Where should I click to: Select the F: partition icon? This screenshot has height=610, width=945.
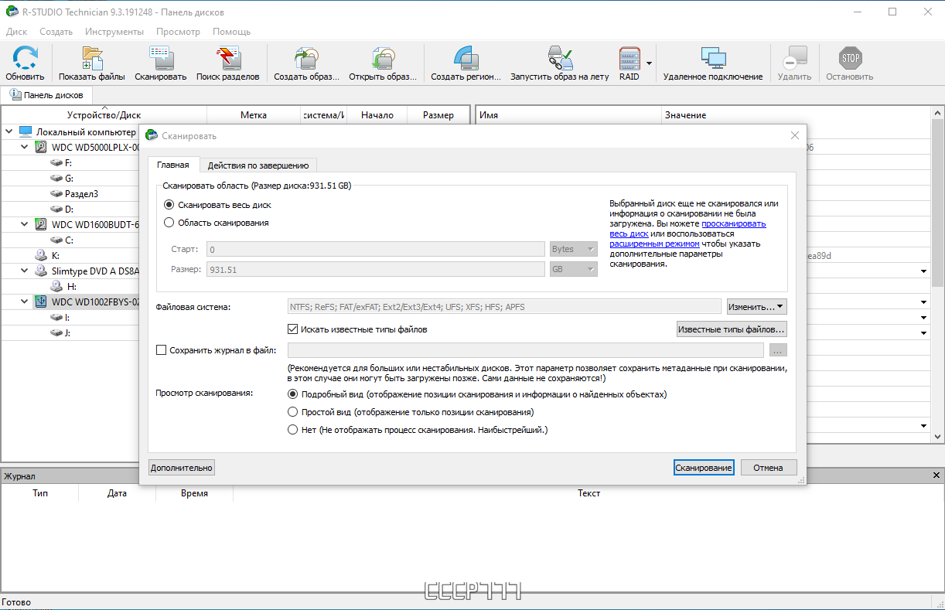tap(56, 162)
